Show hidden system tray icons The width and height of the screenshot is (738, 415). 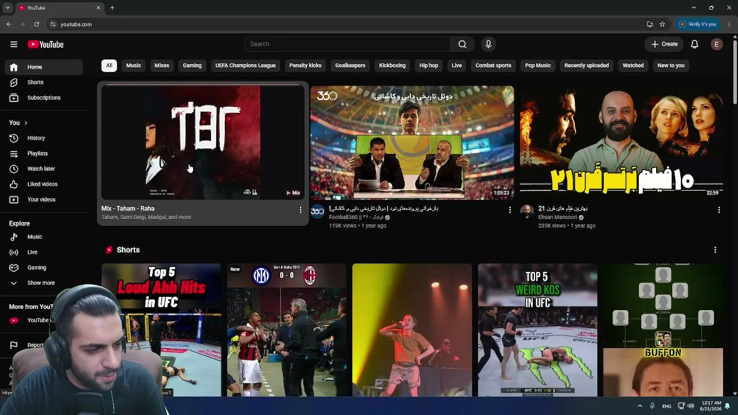[639, 406]
